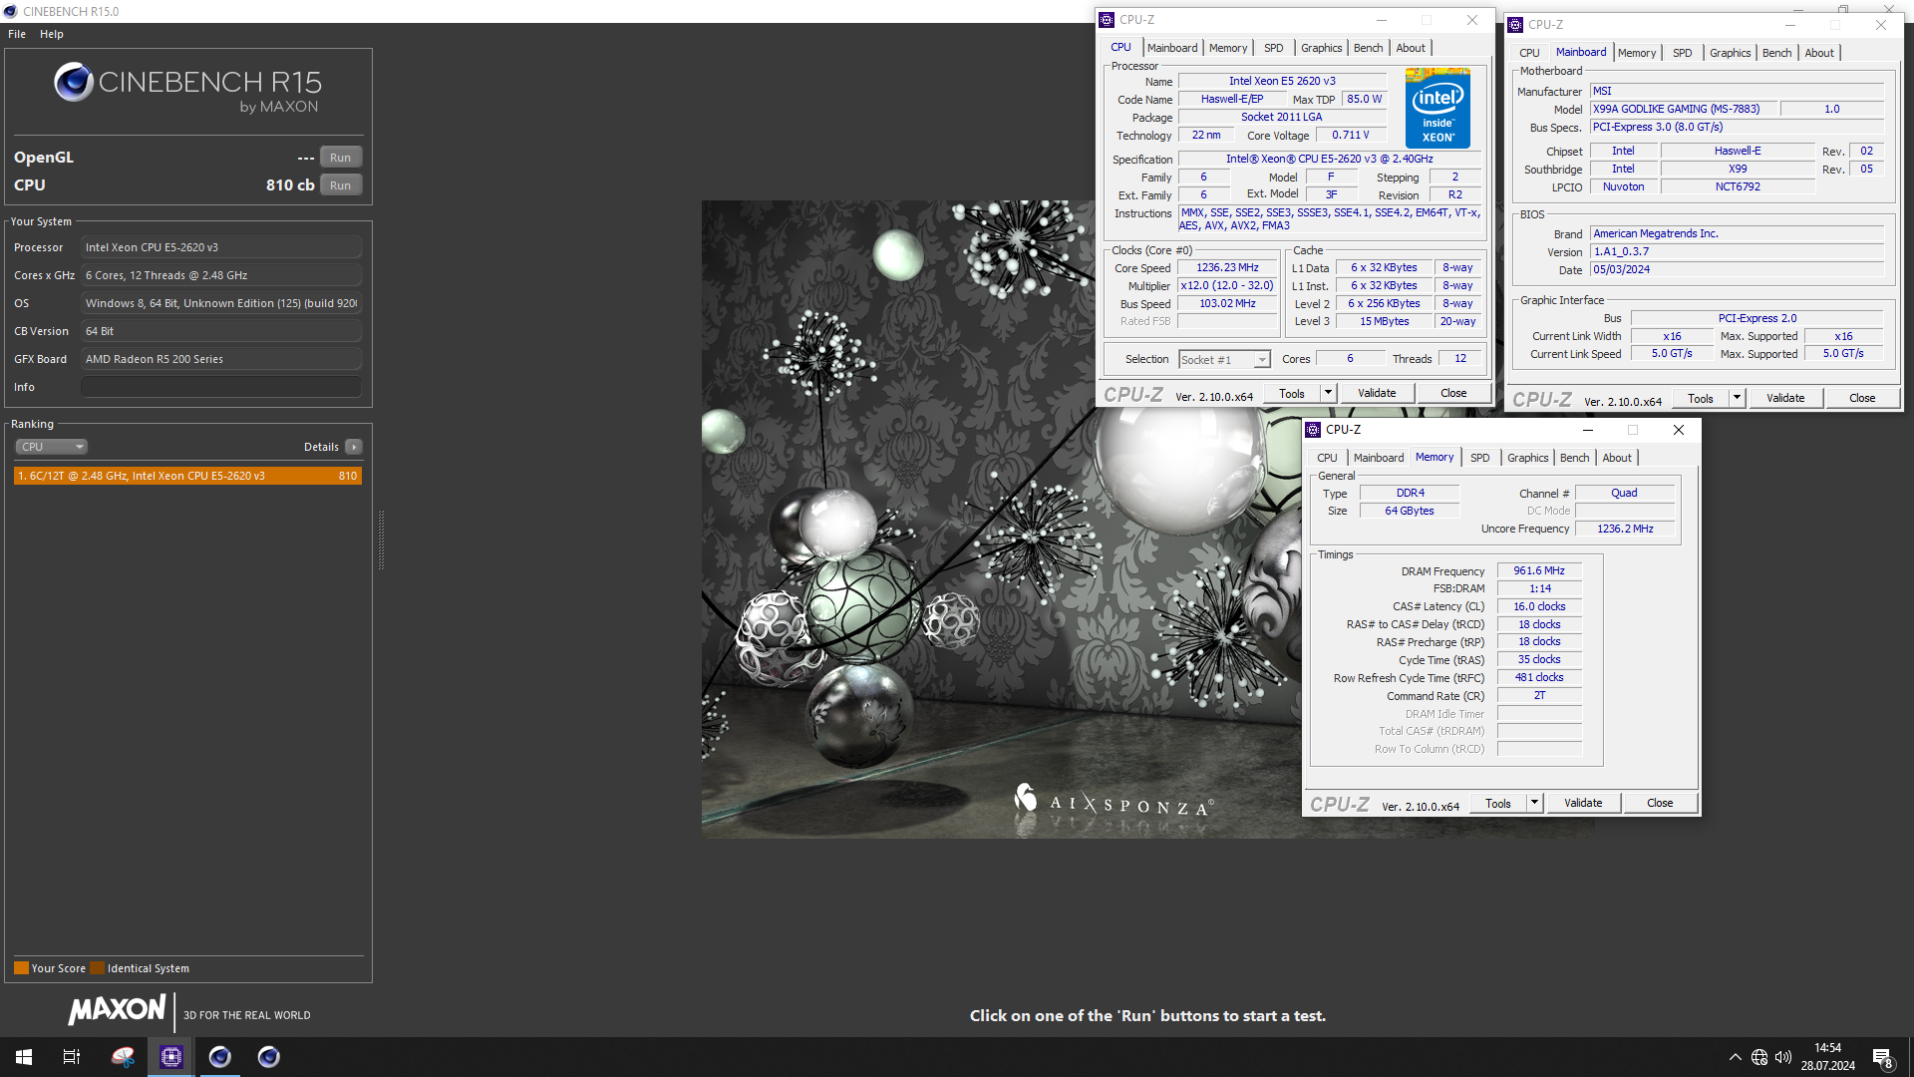Image resolution: width=1914 pixels, height=1077 pixels.
Task: Click the Intel Xeon inside logo
Action: [x=1437, y=108]
